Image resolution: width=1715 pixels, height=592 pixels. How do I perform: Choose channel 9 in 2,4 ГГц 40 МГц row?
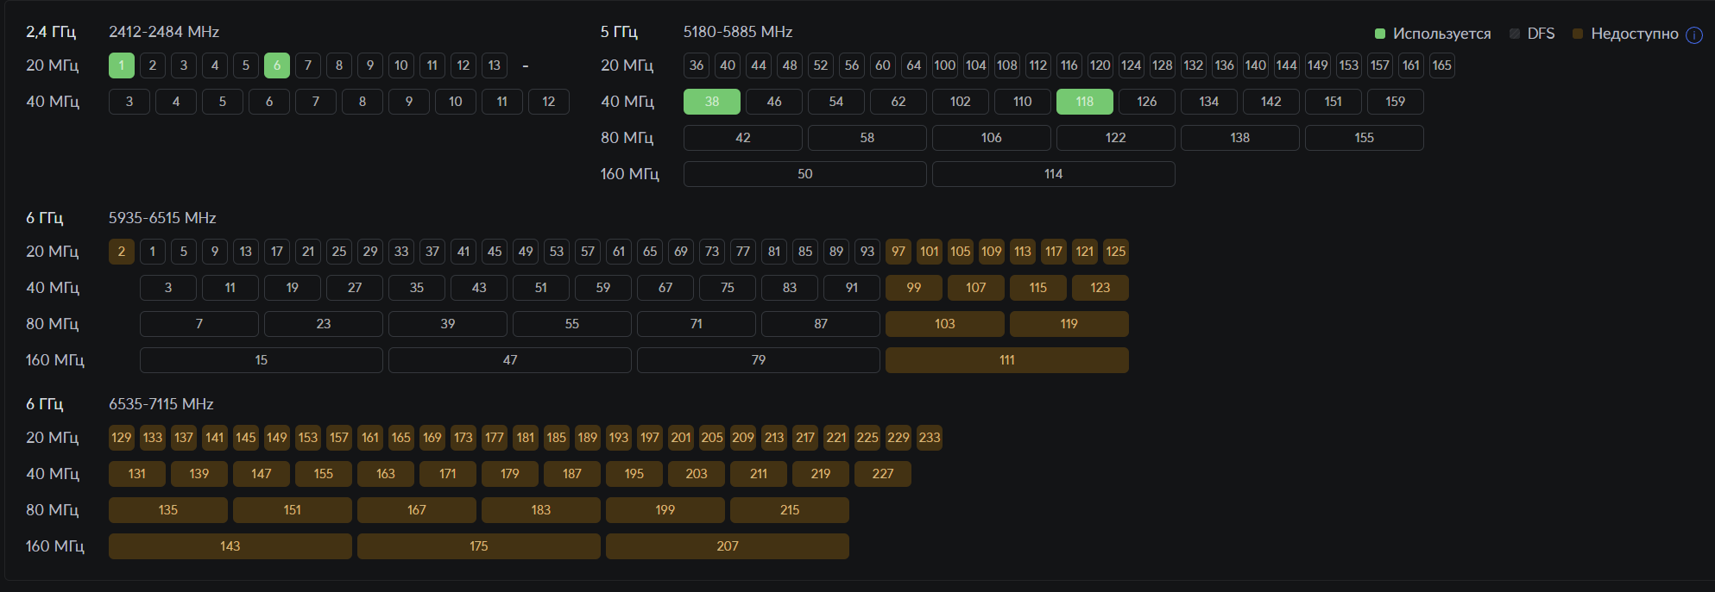click(409, 102)
